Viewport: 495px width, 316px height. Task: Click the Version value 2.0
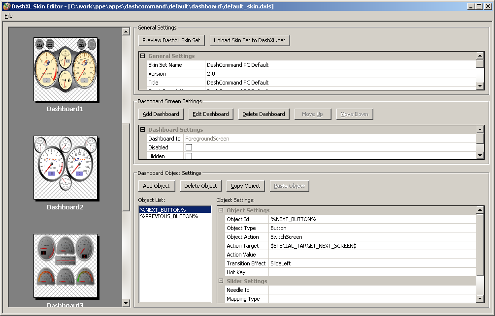(341, 73)
